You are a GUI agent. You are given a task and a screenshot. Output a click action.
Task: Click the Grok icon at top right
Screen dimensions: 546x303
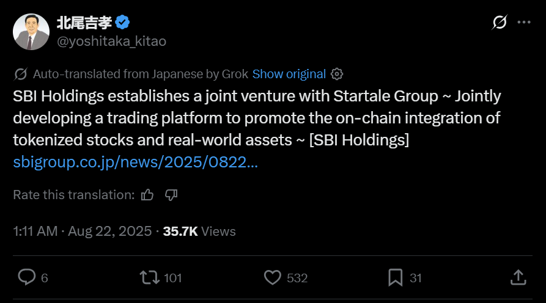[x=500, y=23]
